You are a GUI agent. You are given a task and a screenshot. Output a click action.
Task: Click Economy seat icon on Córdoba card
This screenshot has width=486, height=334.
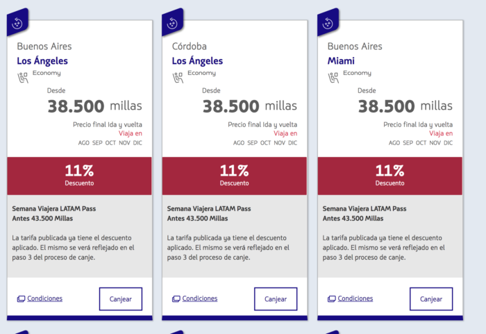(x=178, y=78)
